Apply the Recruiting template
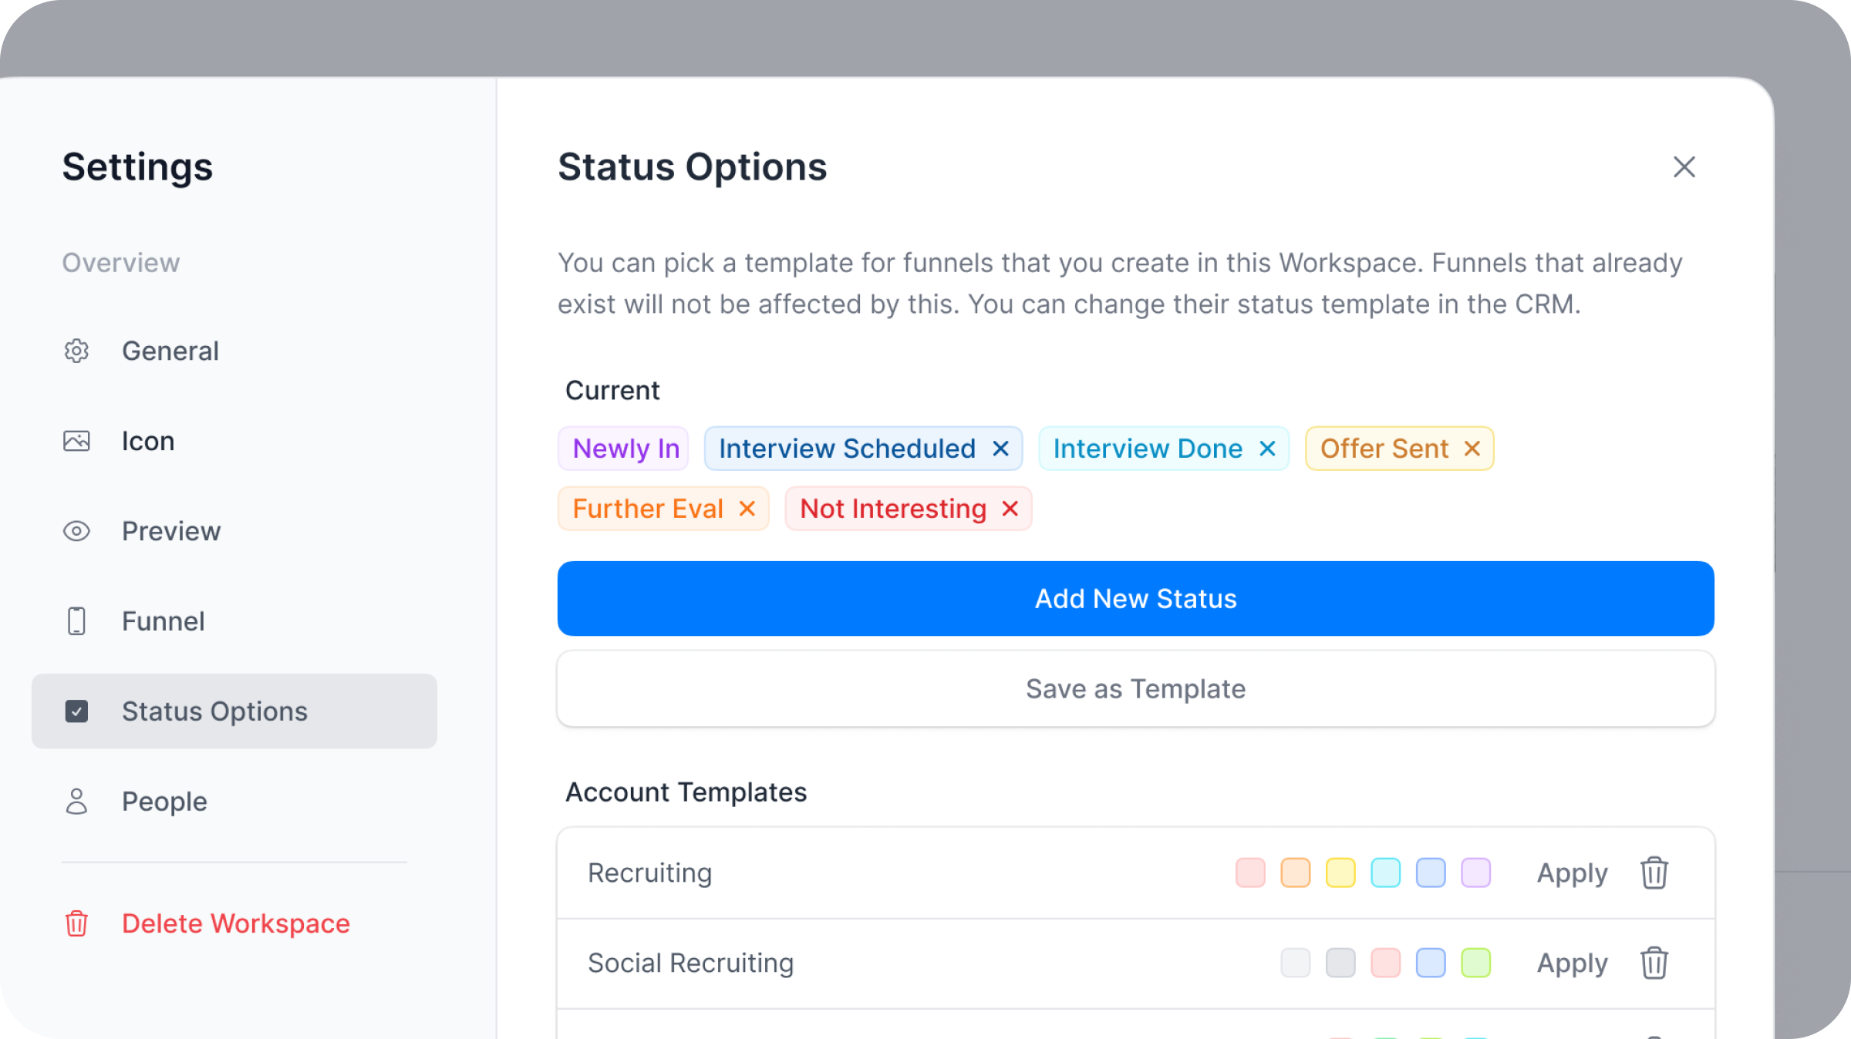Viewport: 1851px width, 1039px height. pos(1572,873)
